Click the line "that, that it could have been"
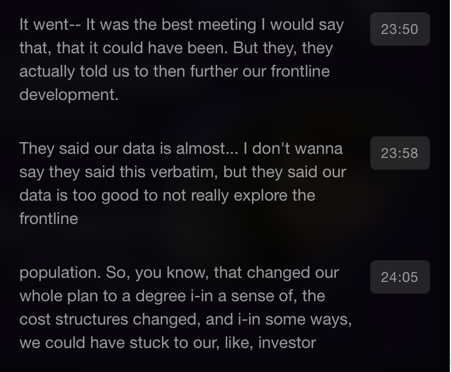Screen dimensions: 451x372 pyautogui.click(x=175, y=48)
